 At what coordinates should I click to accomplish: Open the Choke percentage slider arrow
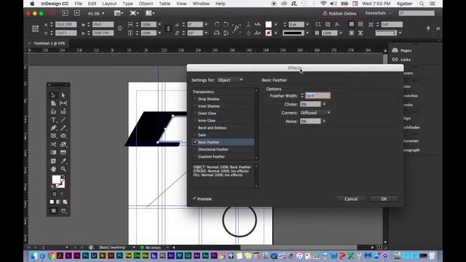pyautogui.click(x=324, y=104)
